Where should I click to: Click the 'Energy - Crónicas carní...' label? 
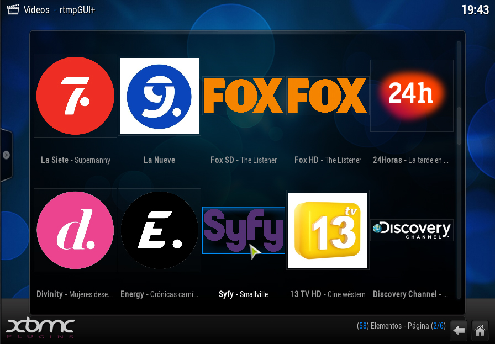coord(160,294)
